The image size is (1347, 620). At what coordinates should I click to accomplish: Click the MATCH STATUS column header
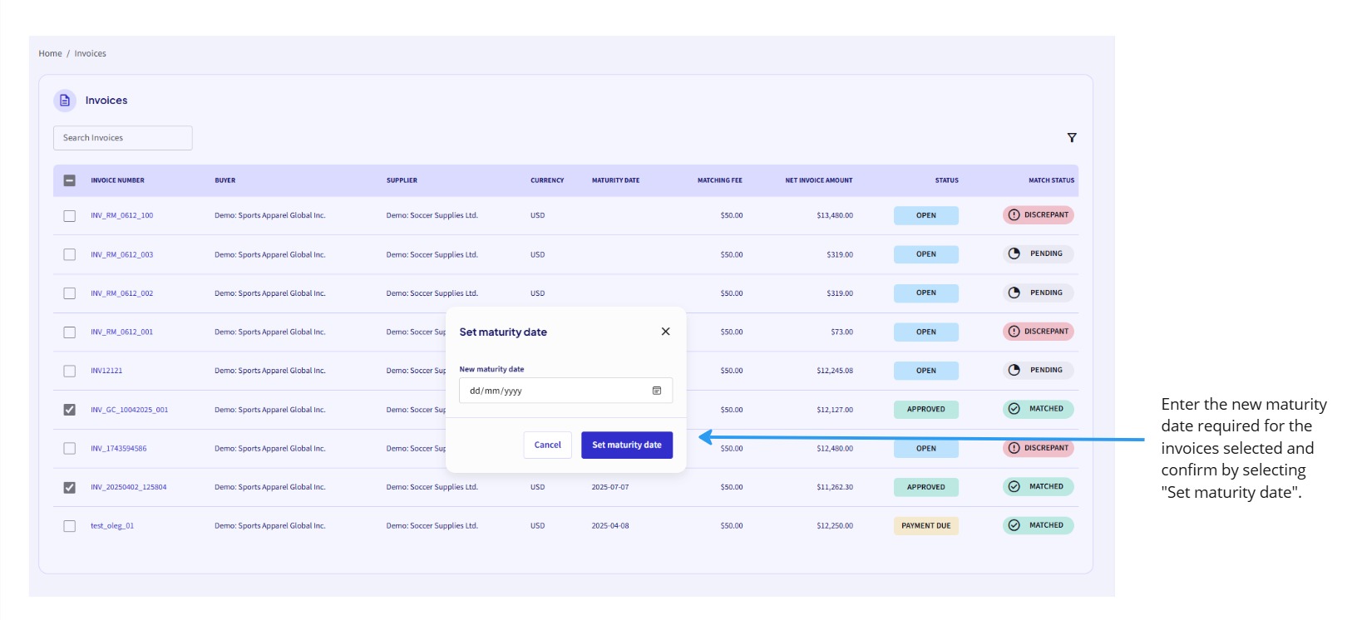pos(1052,180)
